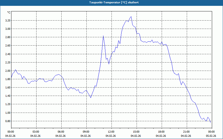Screen dimensions: 223x139
Task: Select the "04.02.26" date under 18:00
Action: coord(161,136)
